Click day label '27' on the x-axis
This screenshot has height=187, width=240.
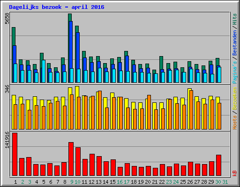pos(197,182)
